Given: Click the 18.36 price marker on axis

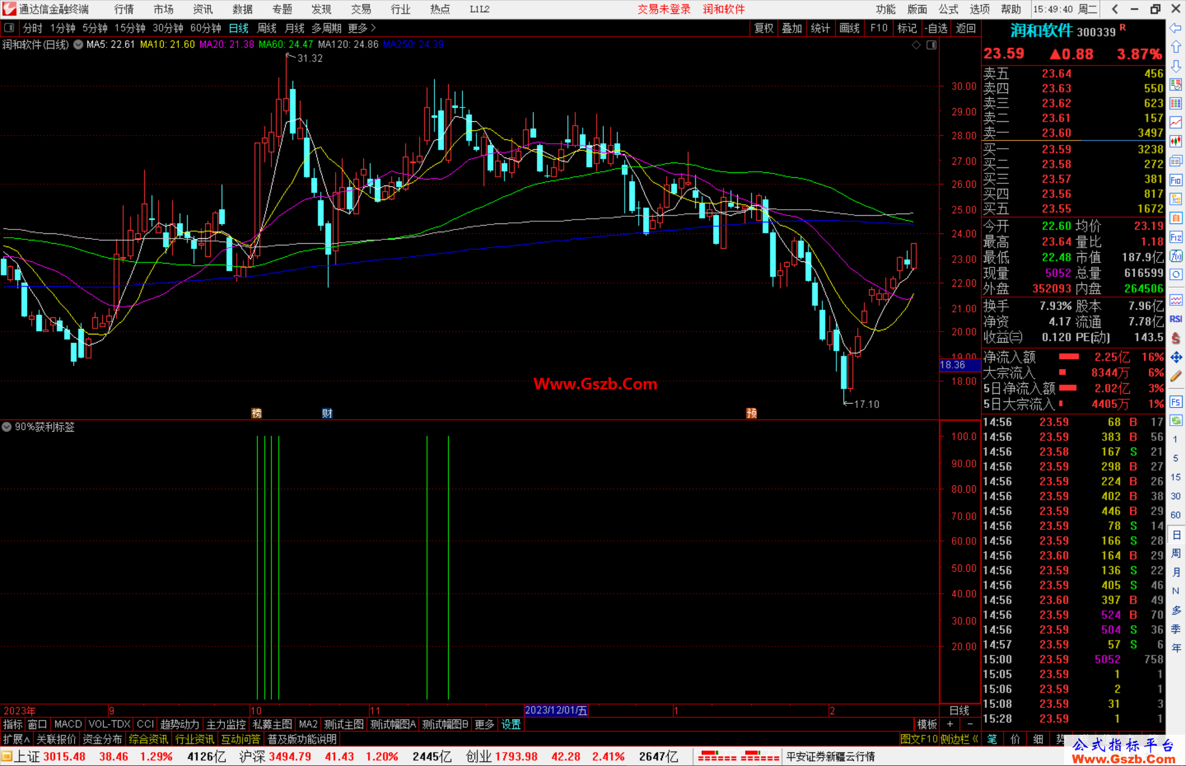Looking at the screenshot, I should point(959,365).
